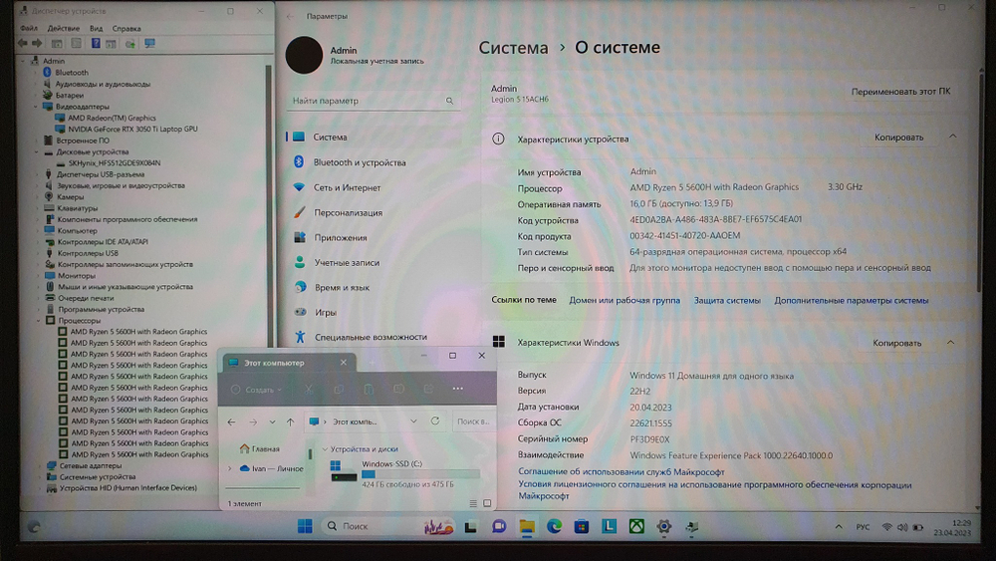Open Домен или рабочая группа link
The image size is (996, 561).
click(624, 301)
